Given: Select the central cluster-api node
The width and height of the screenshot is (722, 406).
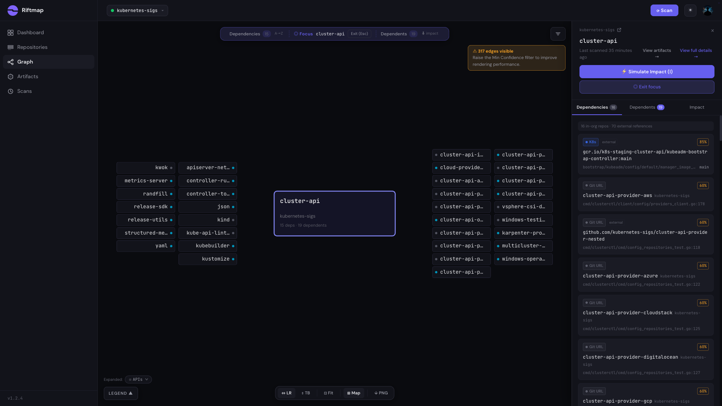Looking at the screenshot, I should [x=335, y=214].
